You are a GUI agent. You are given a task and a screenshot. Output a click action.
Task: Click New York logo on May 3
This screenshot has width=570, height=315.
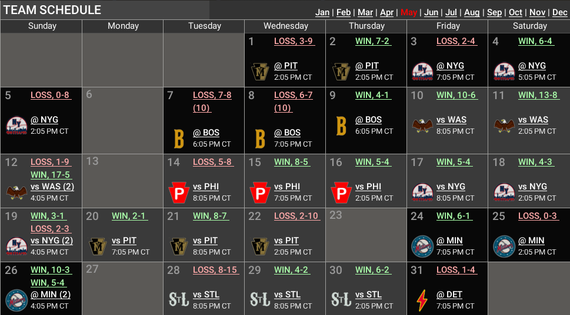pos(422,72)
